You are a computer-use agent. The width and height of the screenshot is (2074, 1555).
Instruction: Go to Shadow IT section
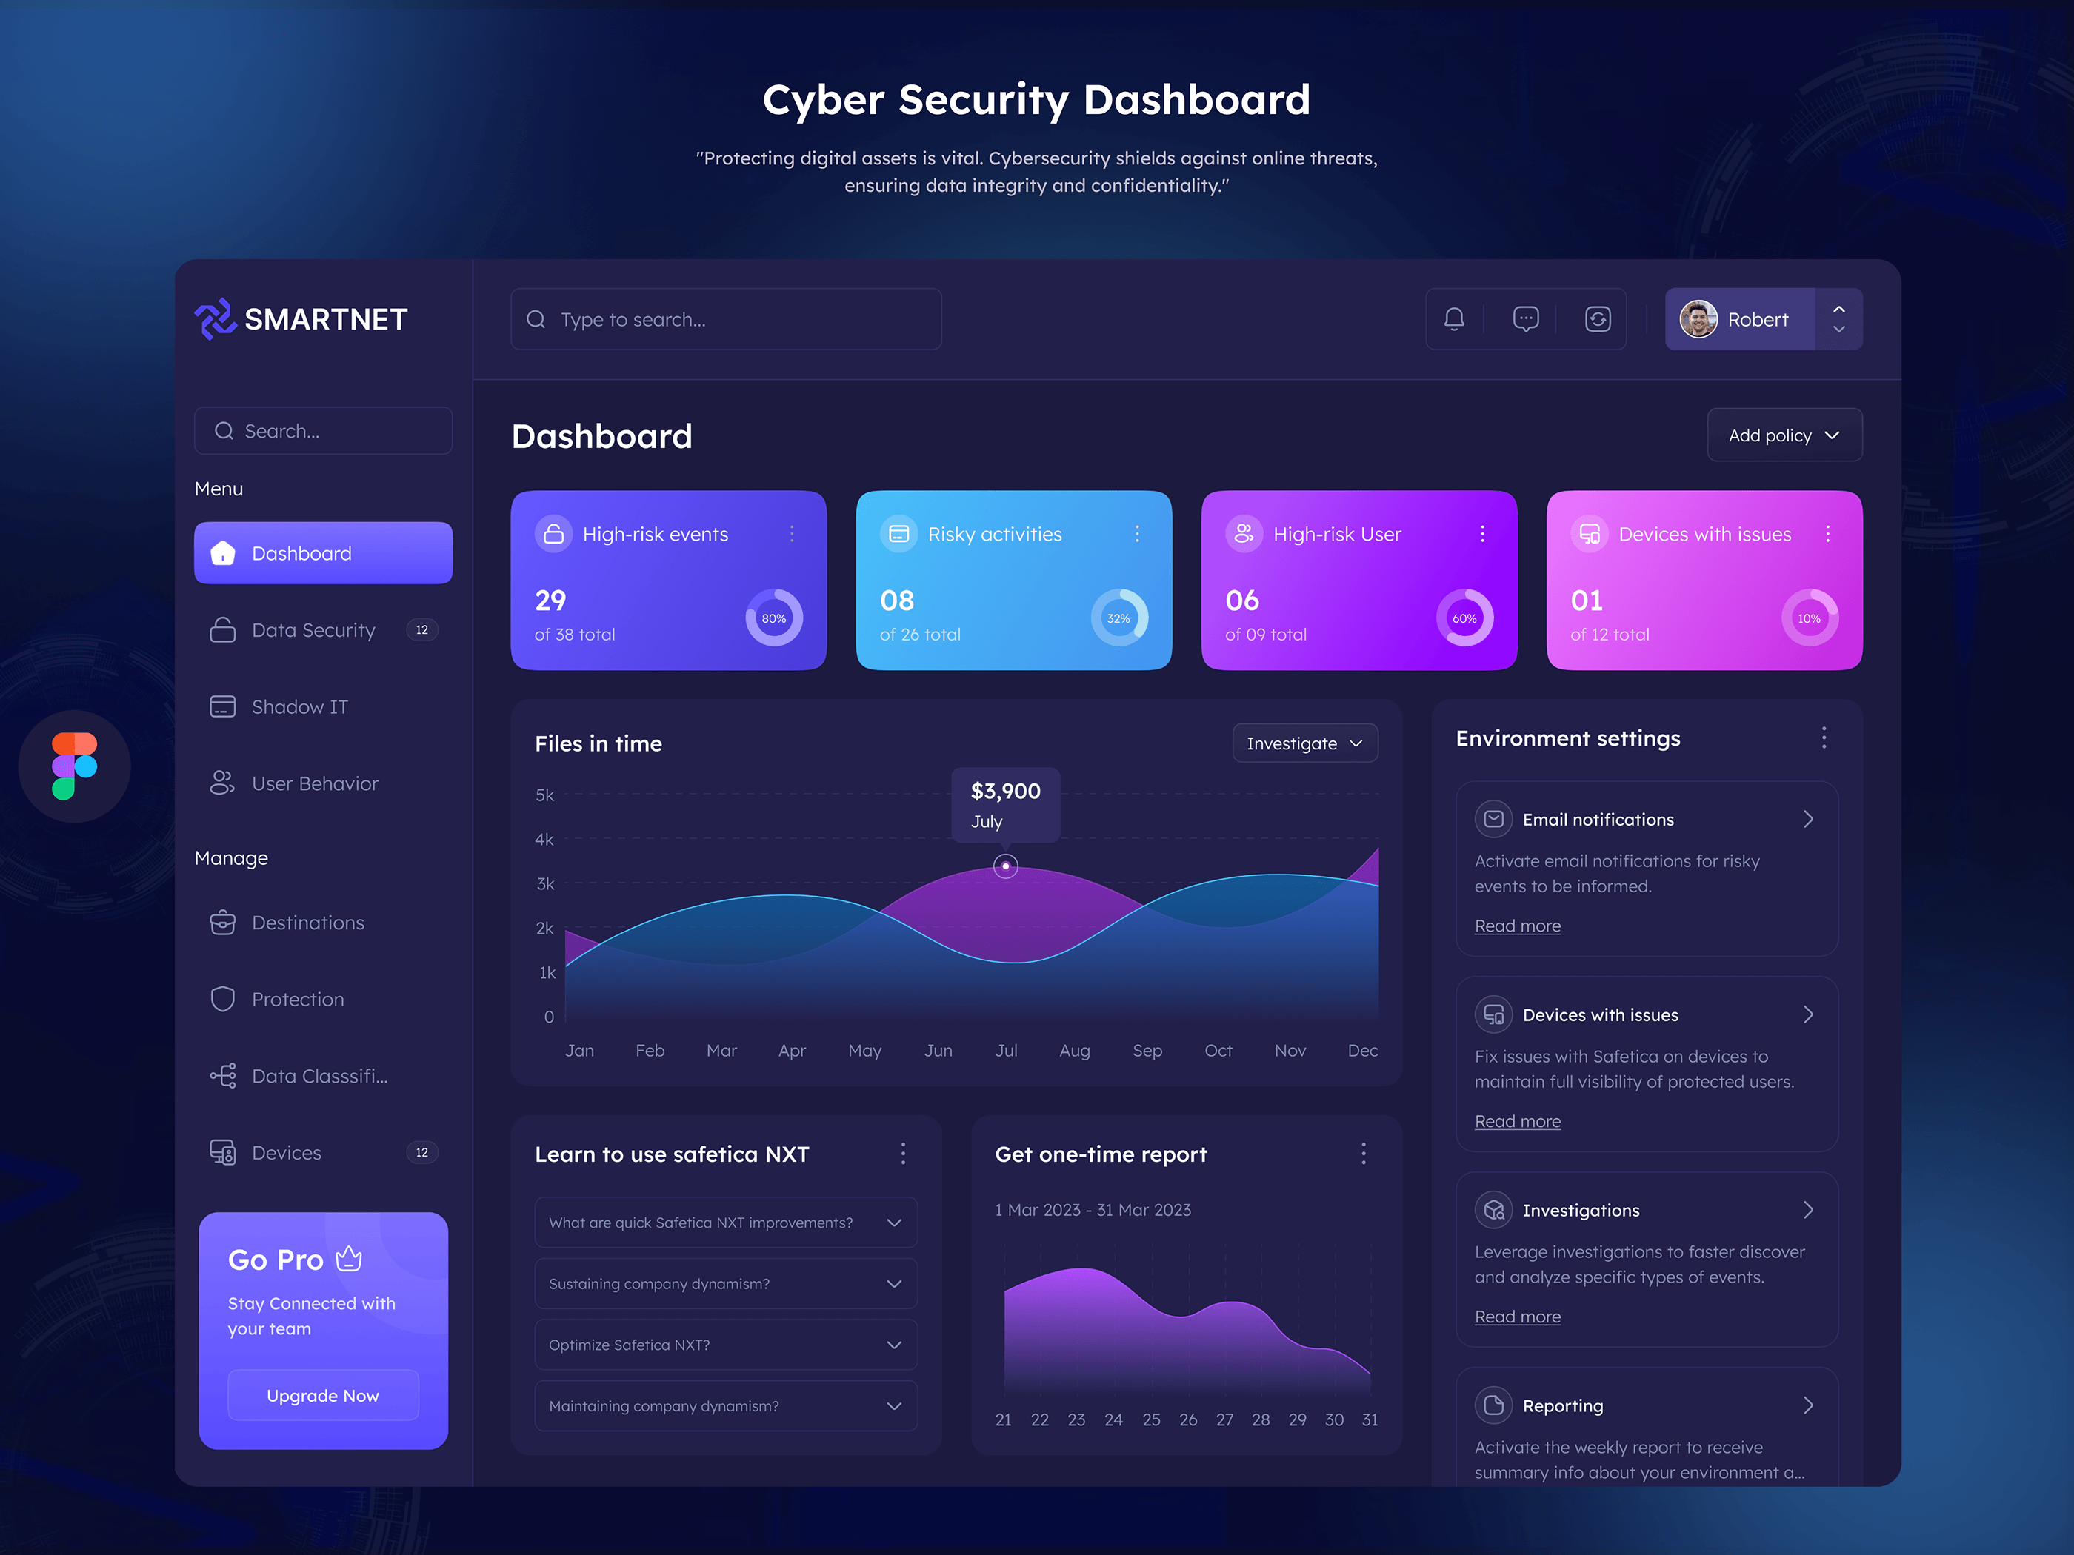click(324, 706)
